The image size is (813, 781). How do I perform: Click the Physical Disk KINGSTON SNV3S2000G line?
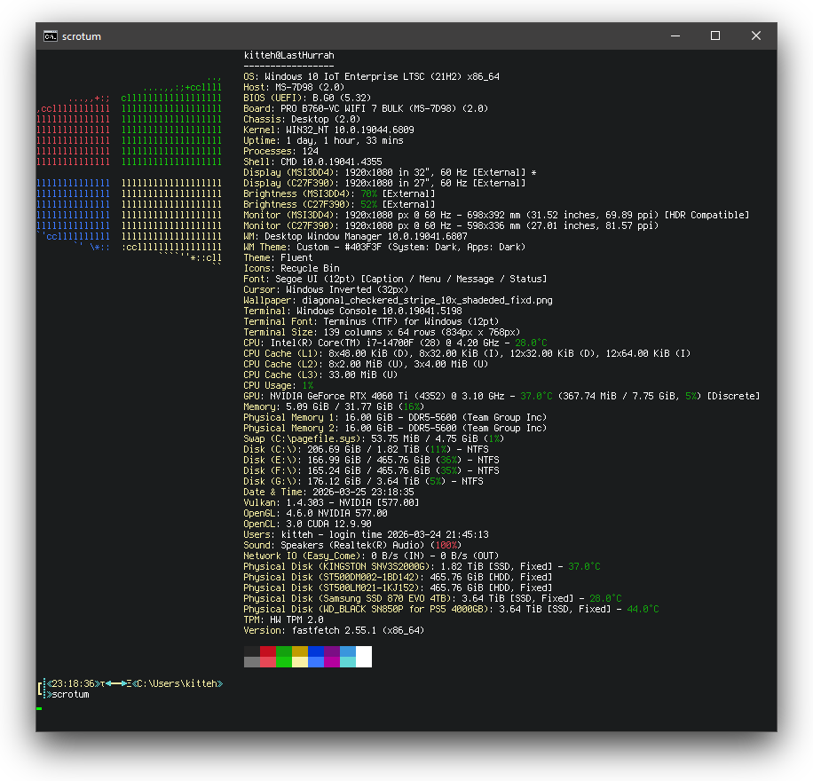pos(422,565)
